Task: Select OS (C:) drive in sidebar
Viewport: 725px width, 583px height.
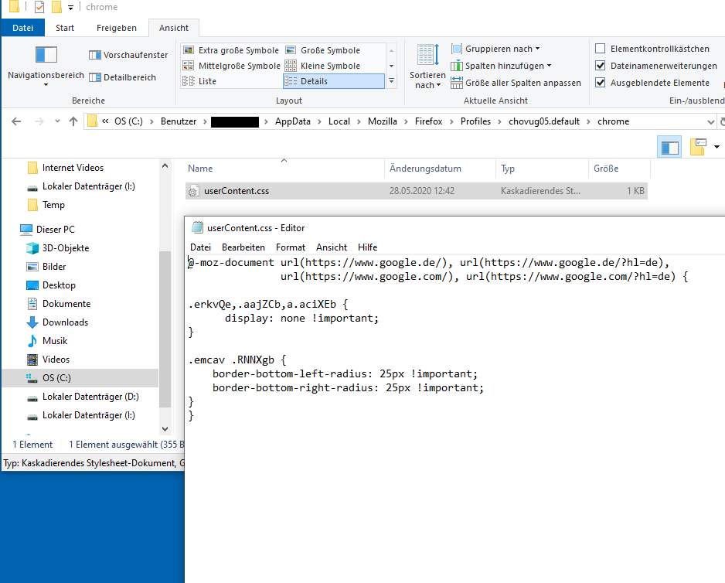Action: [80, 378]
